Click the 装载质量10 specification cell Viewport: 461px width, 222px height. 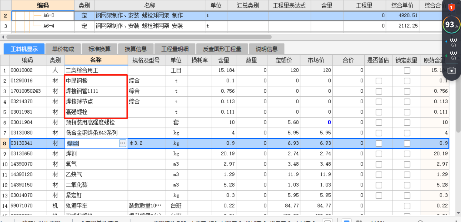tap(146, 206)
